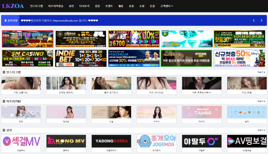This screenshot has width=268, height=154.
Task: Open the 토렌트 navigation item
Action: click(109, 6)
